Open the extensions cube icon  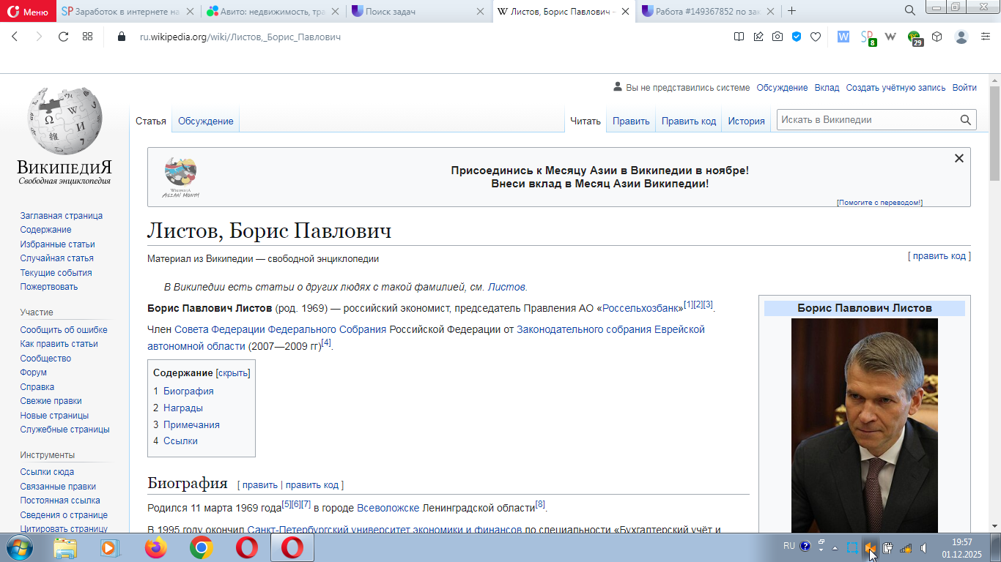coord(937,37)
